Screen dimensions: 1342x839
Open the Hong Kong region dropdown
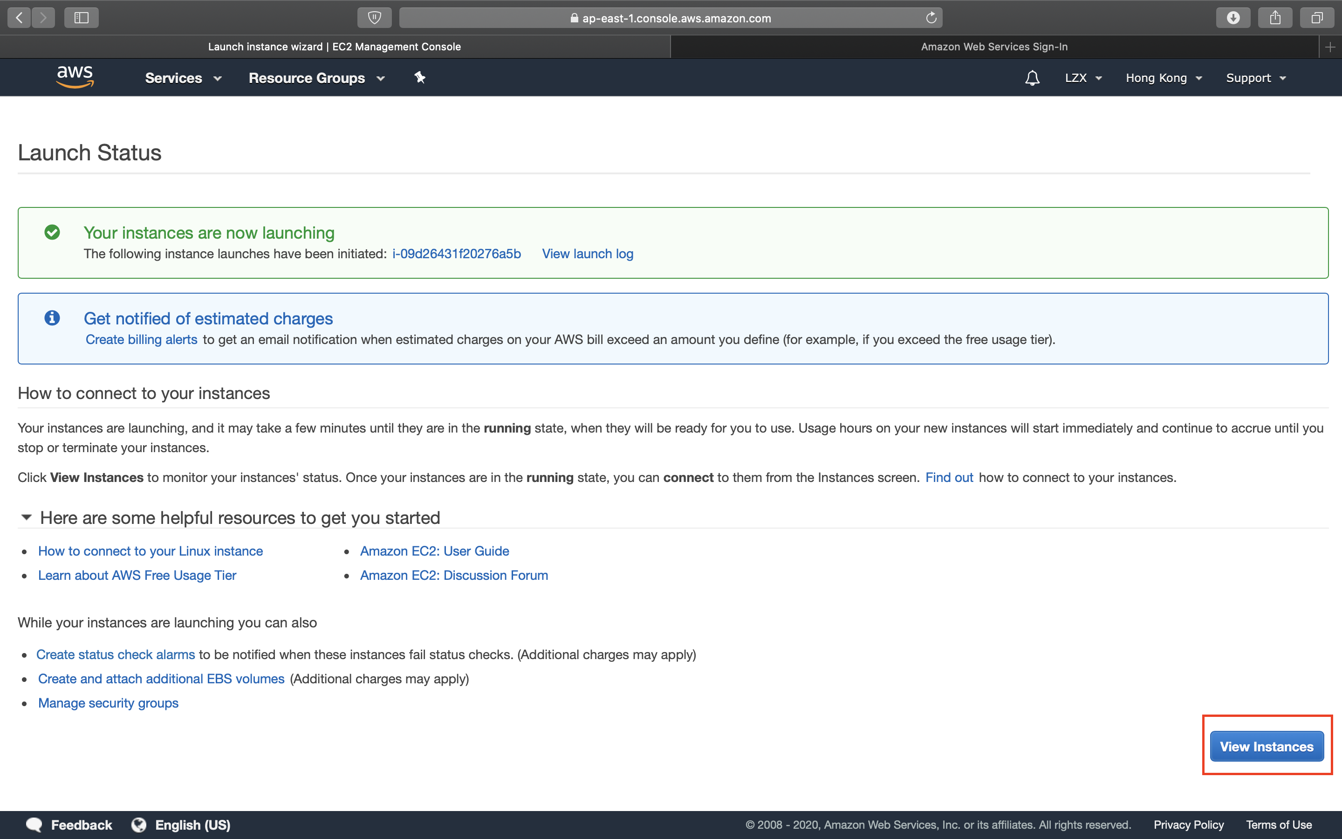click(1164, 78)
